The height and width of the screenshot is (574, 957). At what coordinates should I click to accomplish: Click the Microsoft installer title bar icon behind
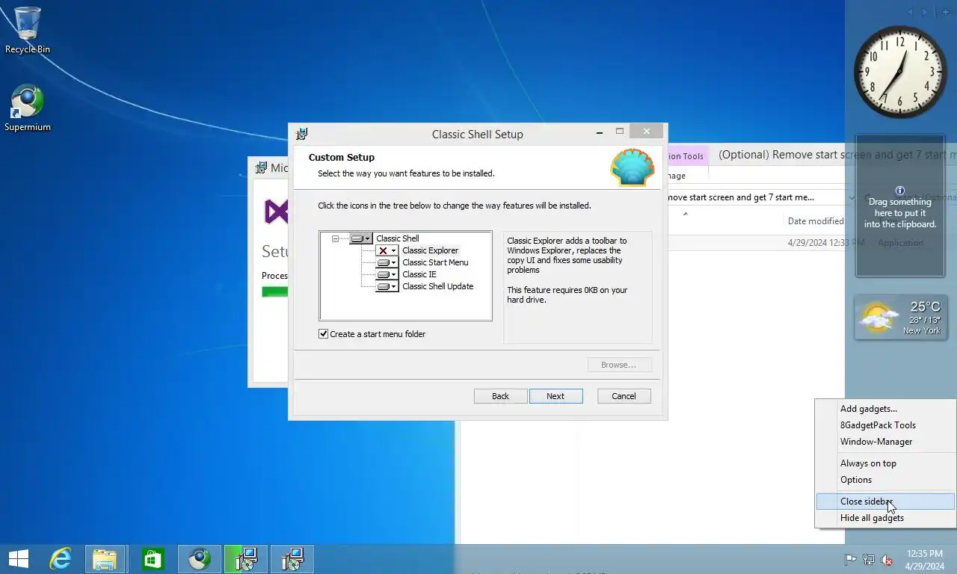[261, 168]
